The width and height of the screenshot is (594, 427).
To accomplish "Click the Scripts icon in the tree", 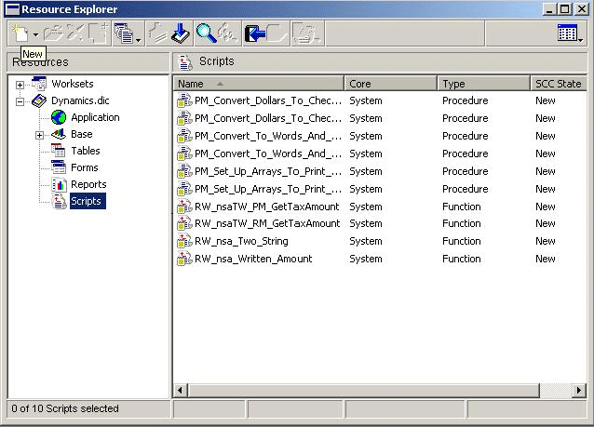I will pyautogui.click(x=59, y=201).
